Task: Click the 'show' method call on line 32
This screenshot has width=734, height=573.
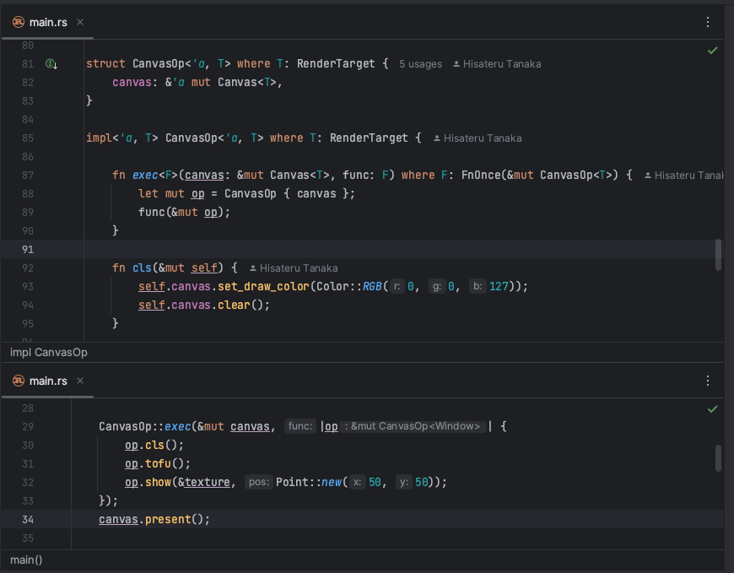Action: pyautogui.click(x=158, y=483)
